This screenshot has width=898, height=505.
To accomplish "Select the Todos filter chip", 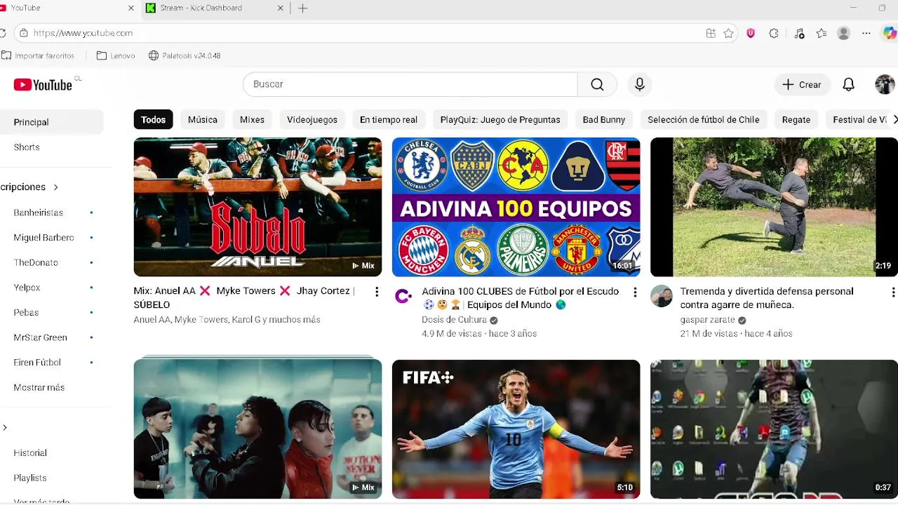I will tap(153, 120).
